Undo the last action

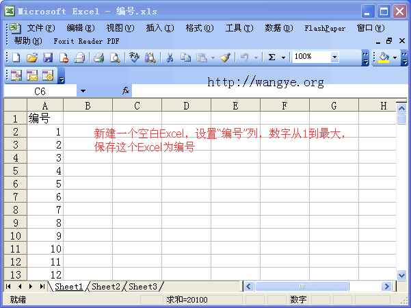click(244, 57)
